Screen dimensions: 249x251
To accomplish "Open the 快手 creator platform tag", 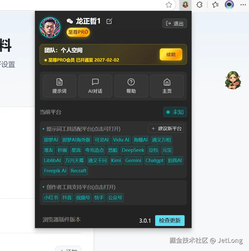I will coord(99,198).
